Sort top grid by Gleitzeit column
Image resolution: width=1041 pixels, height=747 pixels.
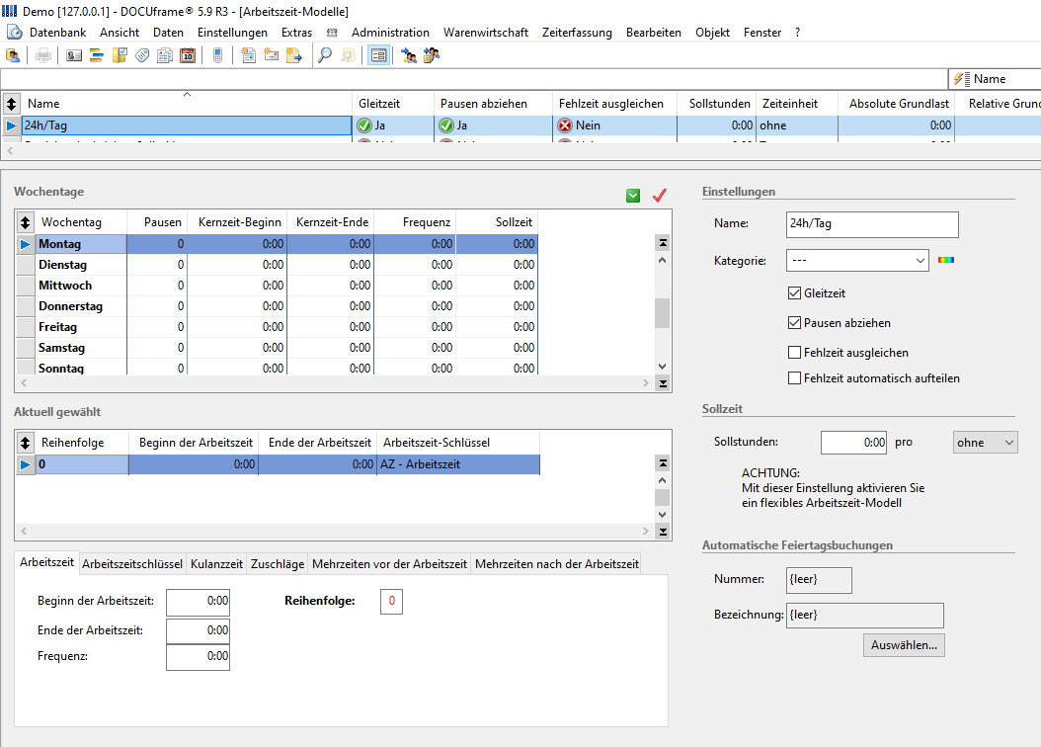point(392,104)
